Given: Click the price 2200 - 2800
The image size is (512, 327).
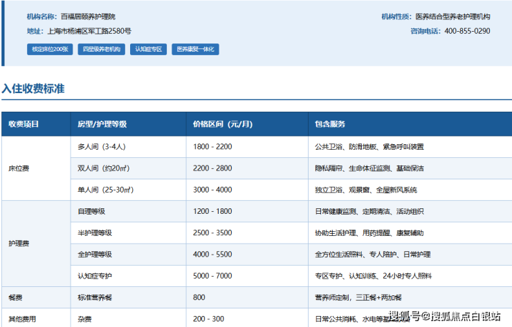Looking at the screenshot, I should 212,168.
